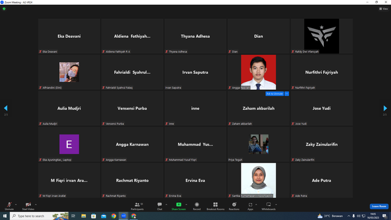Click the Aulia Mudjri tile
391x220 pixels.
(x=69, y=108)
